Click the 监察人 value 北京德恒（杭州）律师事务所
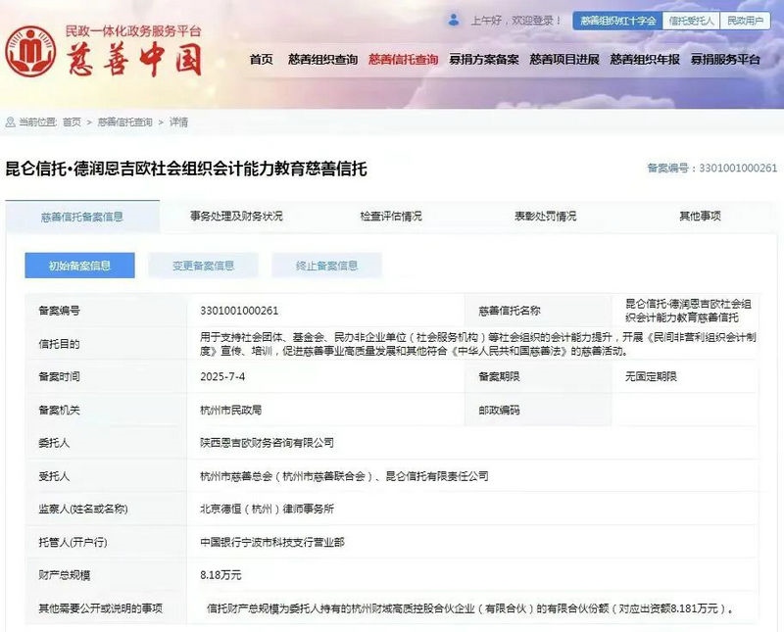The height and width of the screenshot is (632, 784). 267,509
